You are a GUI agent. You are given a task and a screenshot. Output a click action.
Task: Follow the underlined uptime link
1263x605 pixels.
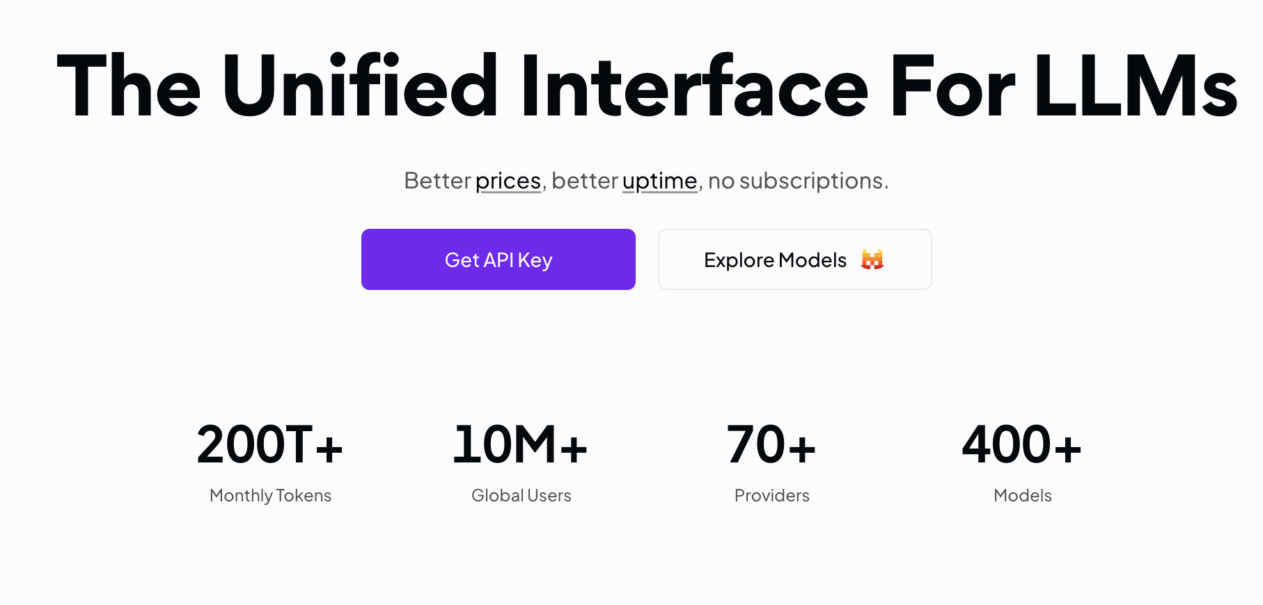[x=660, y=181]
